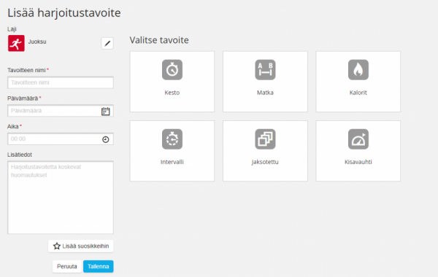Click the Matka label text

tap(265, 93)
